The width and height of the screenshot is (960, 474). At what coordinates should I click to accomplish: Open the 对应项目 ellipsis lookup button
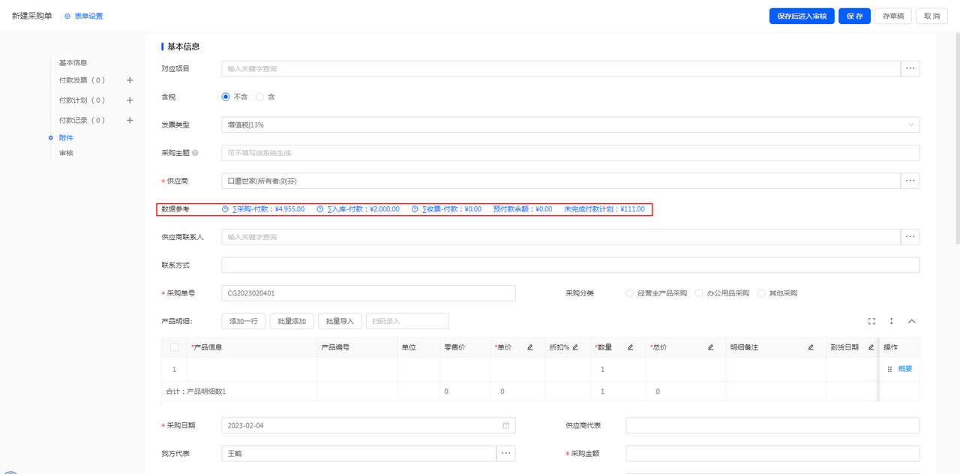tap(910, 69)
